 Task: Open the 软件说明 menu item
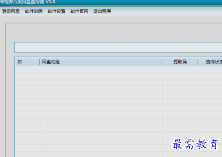coord(34,11)
